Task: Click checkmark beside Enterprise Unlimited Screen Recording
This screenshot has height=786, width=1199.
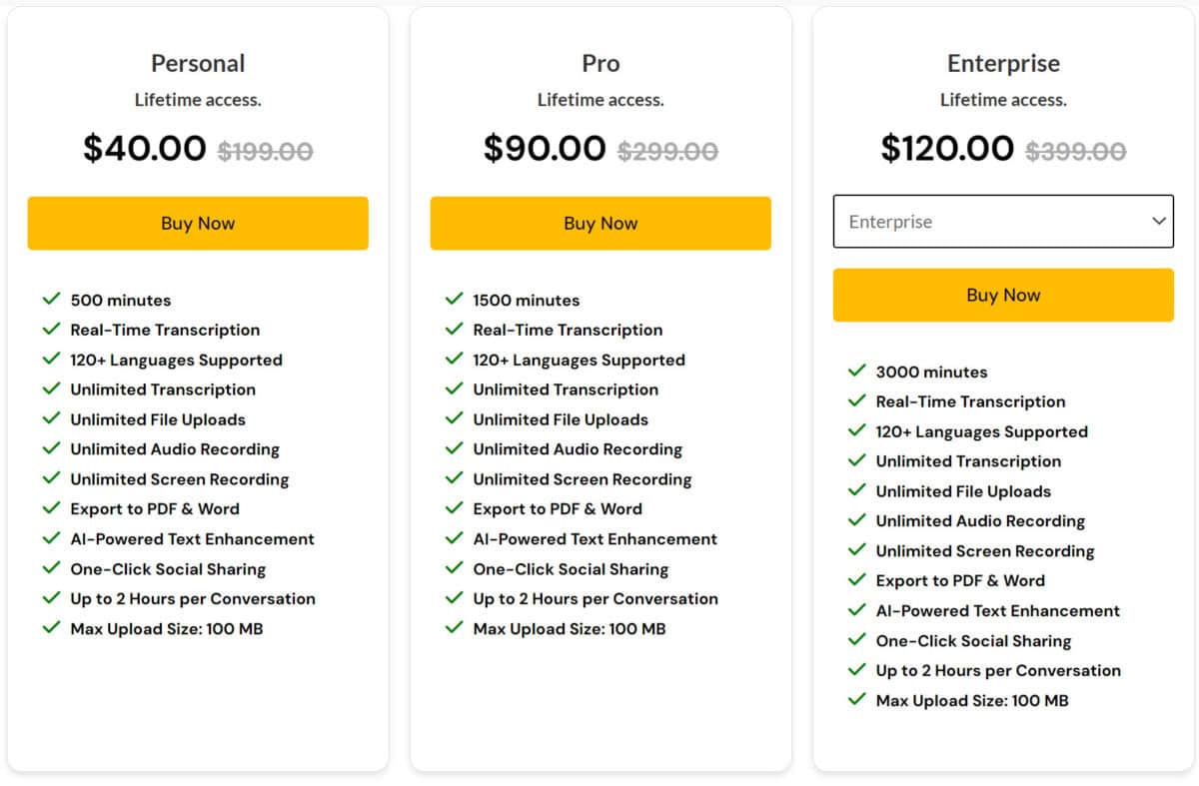Action: 857,549
